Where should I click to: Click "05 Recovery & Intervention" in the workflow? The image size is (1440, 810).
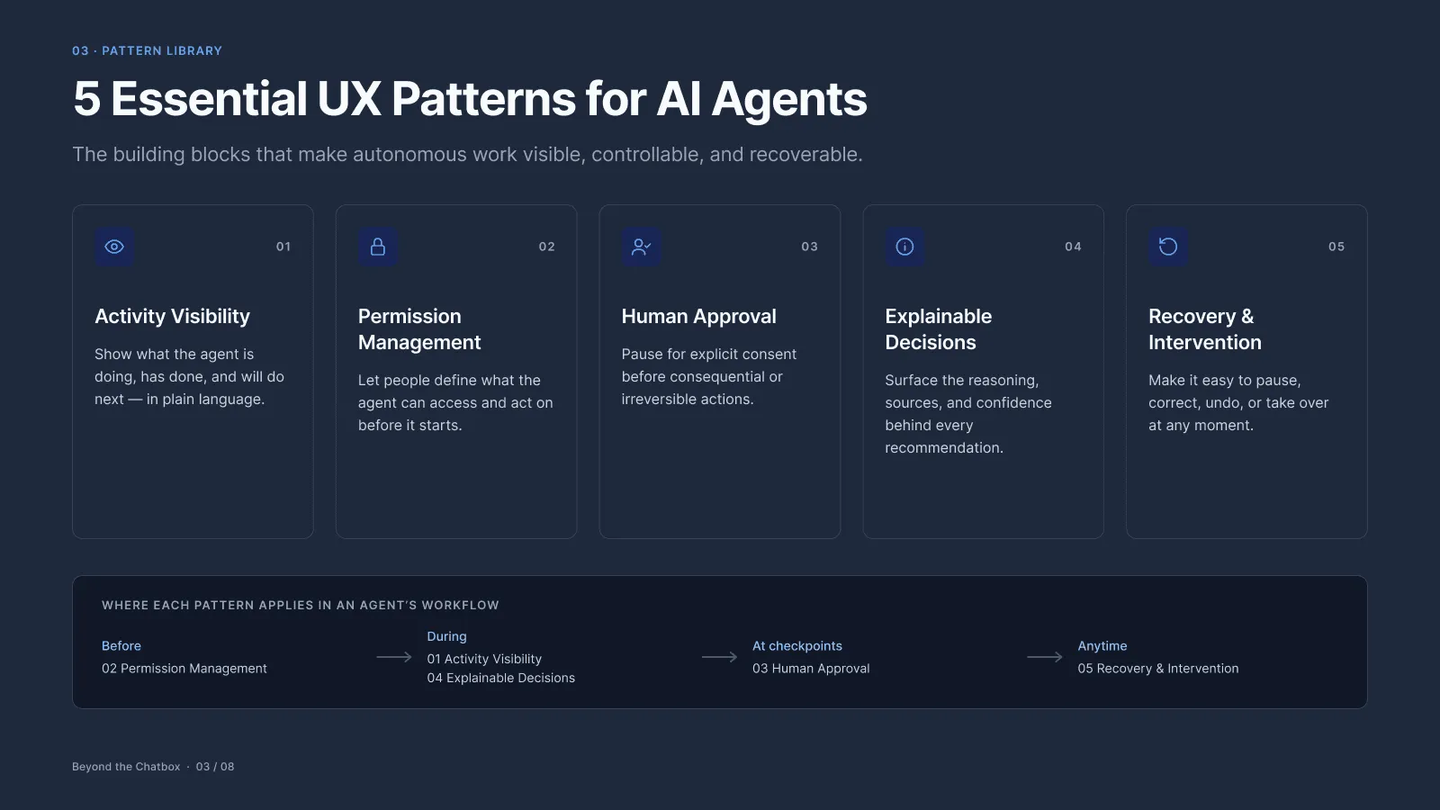coord(1158,669)
